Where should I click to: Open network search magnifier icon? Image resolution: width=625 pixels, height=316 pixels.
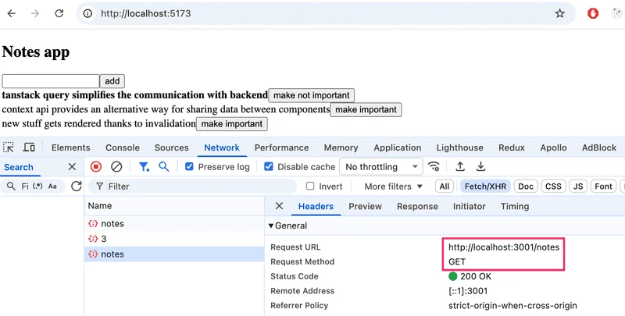pos(164,167)
